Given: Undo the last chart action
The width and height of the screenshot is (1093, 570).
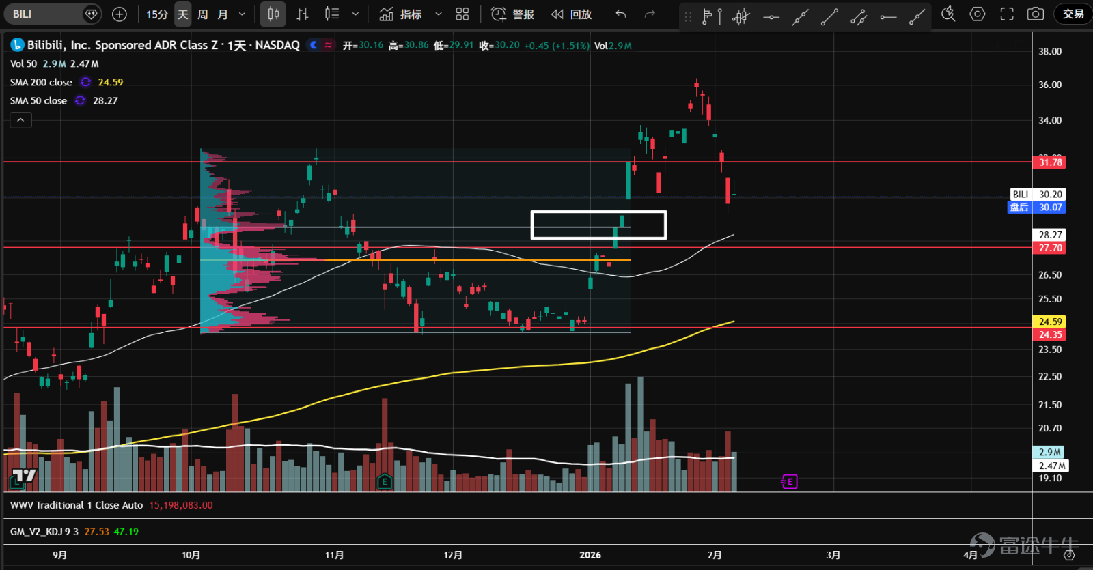Looking at the screenshot, I should tap(621, 14).
